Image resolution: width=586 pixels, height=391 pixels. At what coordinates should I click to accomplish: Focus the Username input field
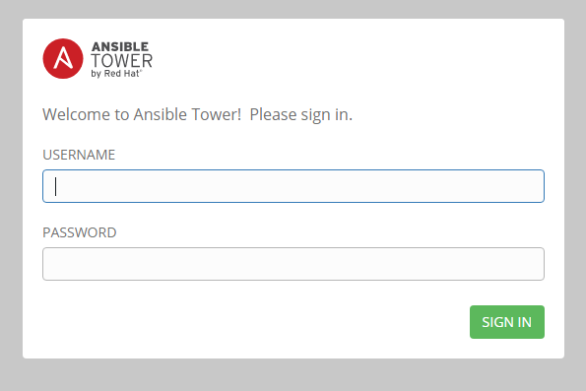click(293, 186)
